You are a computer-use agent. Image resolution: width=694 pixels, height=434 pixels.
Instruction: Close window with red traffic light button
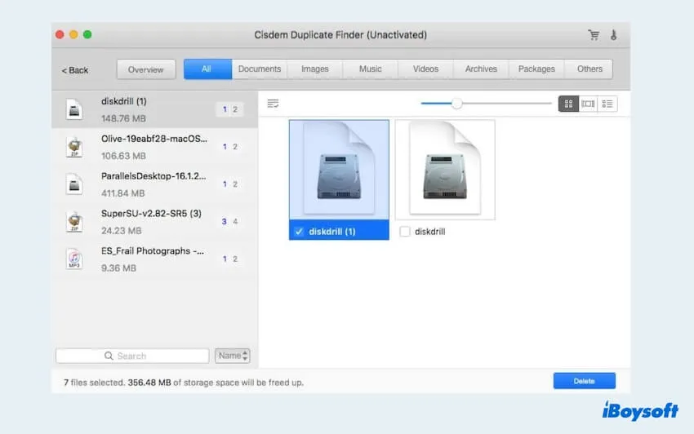click(60, 34)
